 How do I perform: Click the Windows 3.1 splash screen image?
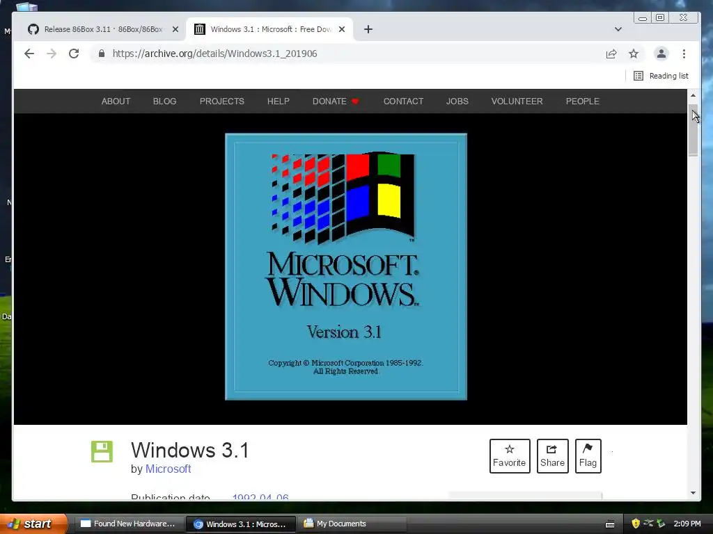click(x=346, y=266)
